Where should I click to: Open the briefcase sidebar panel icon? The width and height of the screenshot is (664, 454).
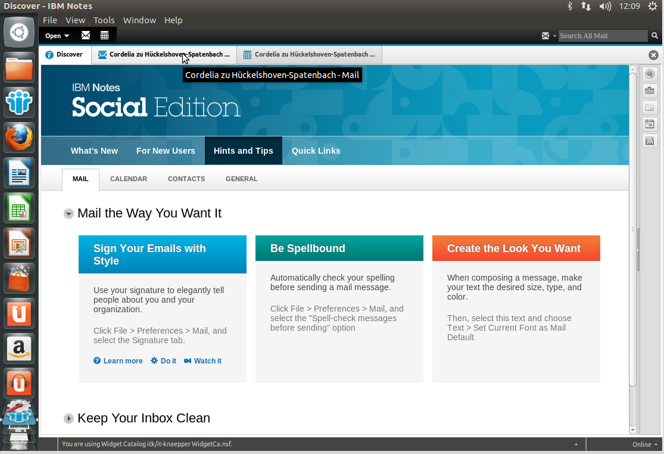click(650, 91)
